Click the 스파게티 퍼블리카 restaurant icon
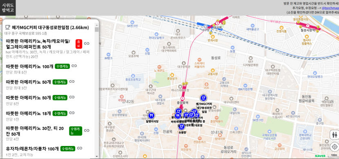Viewport: 339px width, 159px height. pos(199,60)
